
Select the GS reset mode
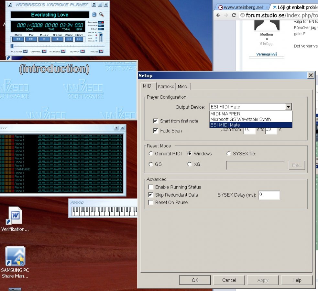pyautogui.click(x=151, y=164)
